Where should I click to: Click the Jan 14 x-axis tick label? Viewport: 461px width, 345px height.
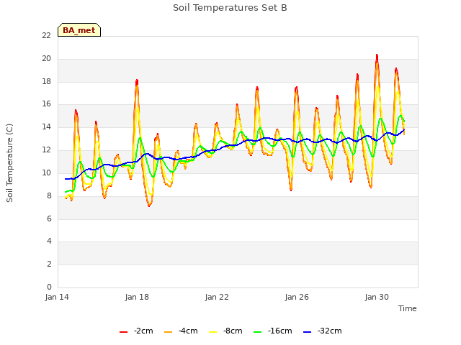point(57,297)
